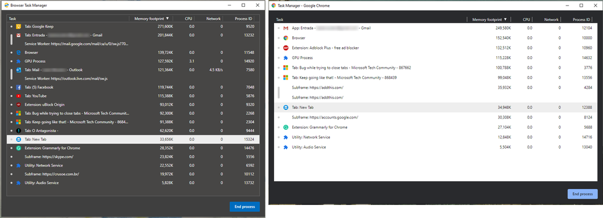This screenshot has height=218, width=603.
Task: Select the O Antagonista tab icon
Action: [x=18, y=130]
